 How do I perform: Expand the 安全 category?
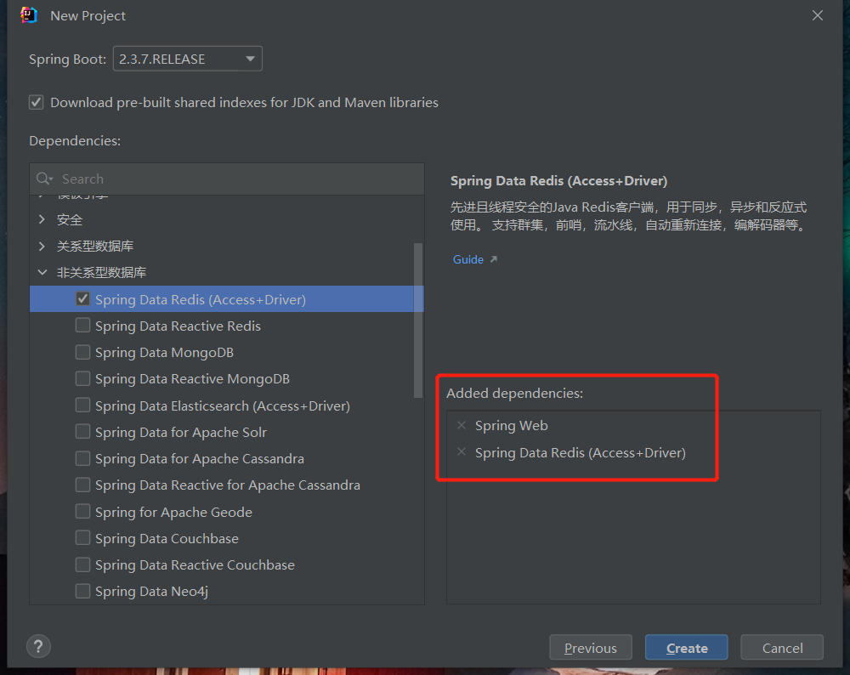[42, 219]
